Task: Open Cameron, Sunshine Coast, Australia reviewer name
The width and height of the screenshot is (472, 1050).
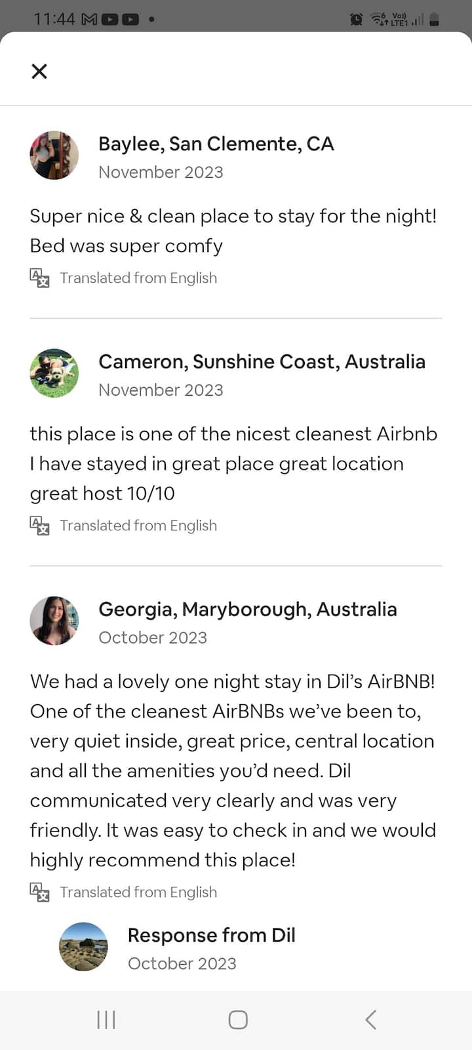Action: [x=262, y=362]
